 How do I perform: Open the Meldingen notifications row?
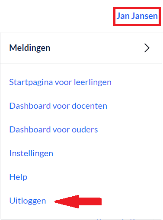pyautogui.click(x=81, y=48)
